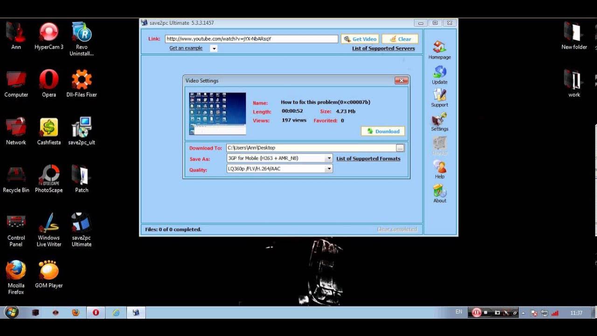Launch the Windows Live Writer desktop icon
Screen dimensions: 597x336
pos(49,230)
